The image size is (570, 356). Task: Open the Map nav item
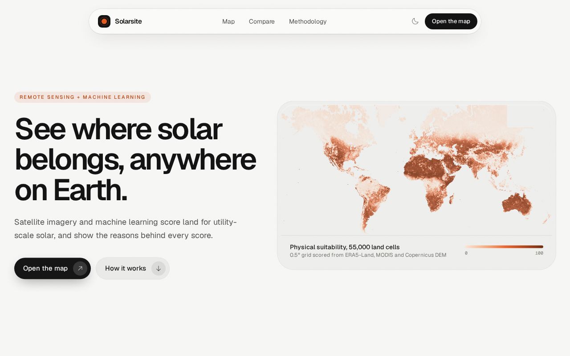point(228,21)
